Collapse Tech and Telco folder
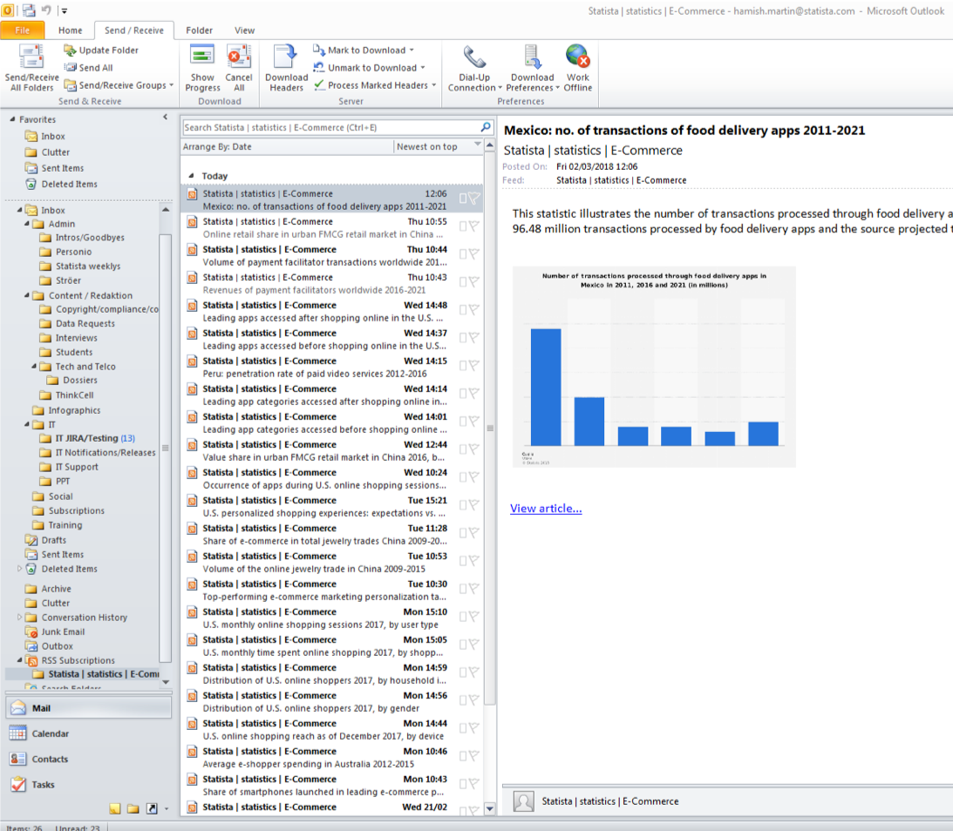The width and height of the screenshot is (953, 831). tap(34, 367)
